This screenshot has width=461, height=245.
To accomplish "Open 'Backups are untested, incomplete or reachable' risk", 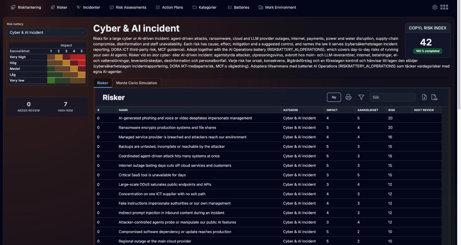I will point(268,147).
